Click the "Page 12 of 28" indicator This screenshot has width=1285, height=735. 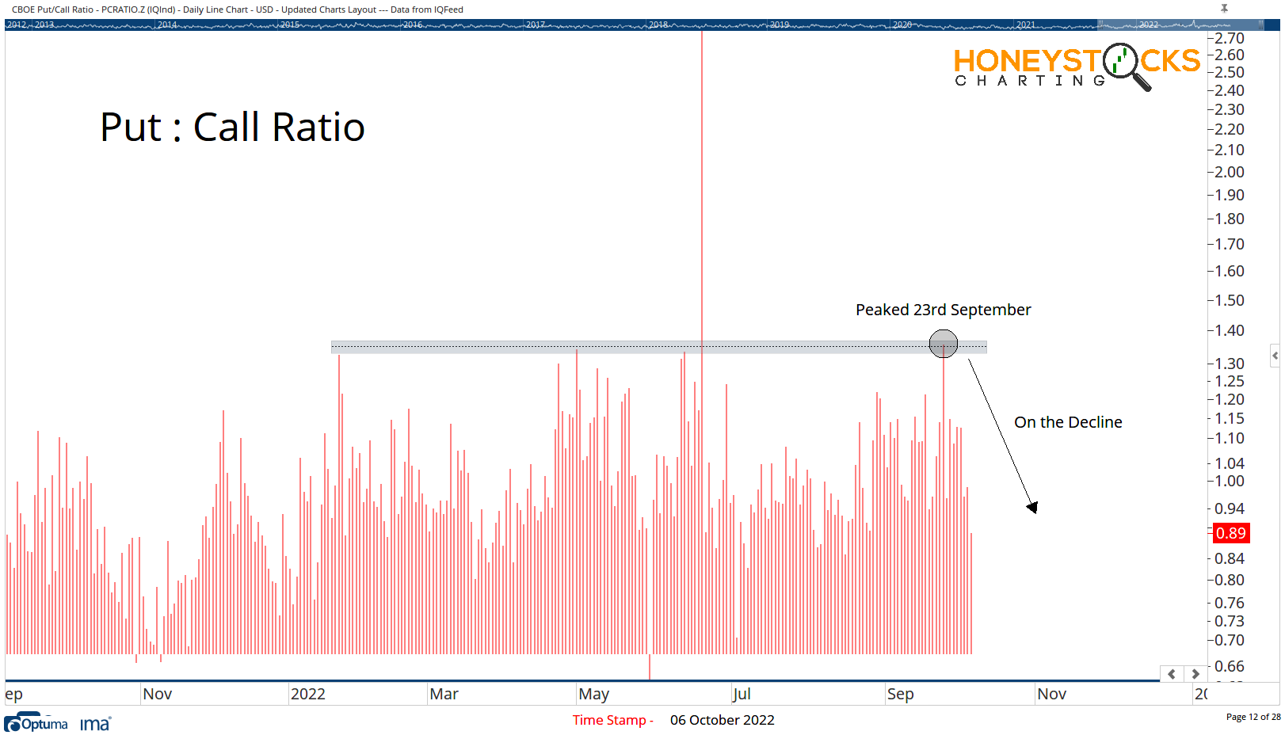click(x=1253, y=717)
